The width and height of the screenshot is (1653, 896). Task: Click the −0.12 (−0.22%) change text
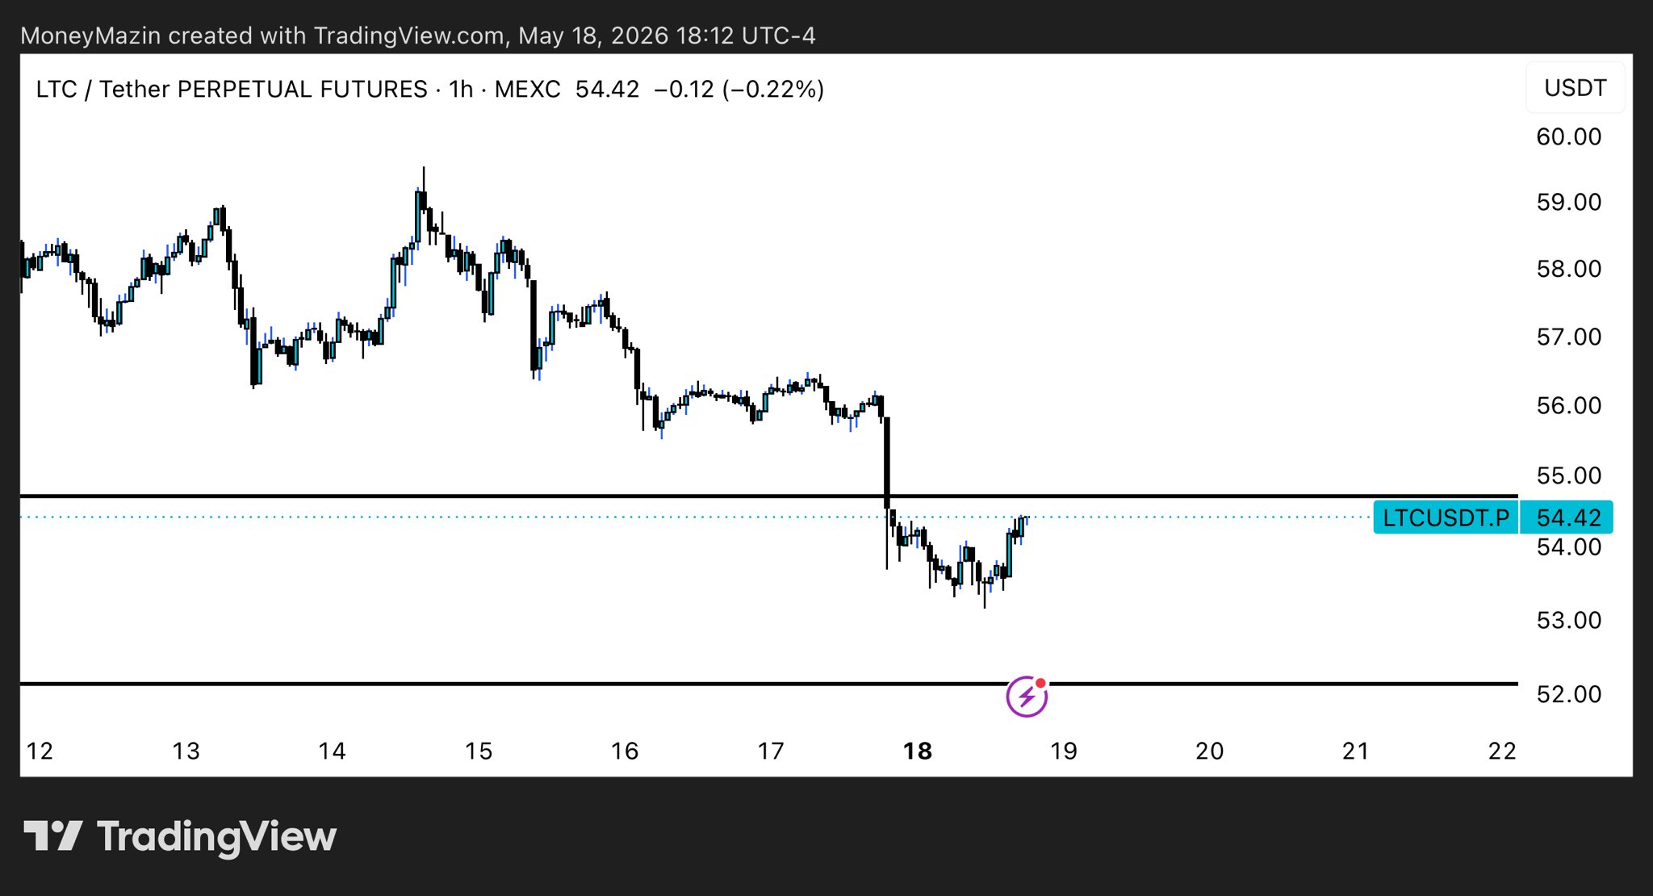tap(739, 89)
